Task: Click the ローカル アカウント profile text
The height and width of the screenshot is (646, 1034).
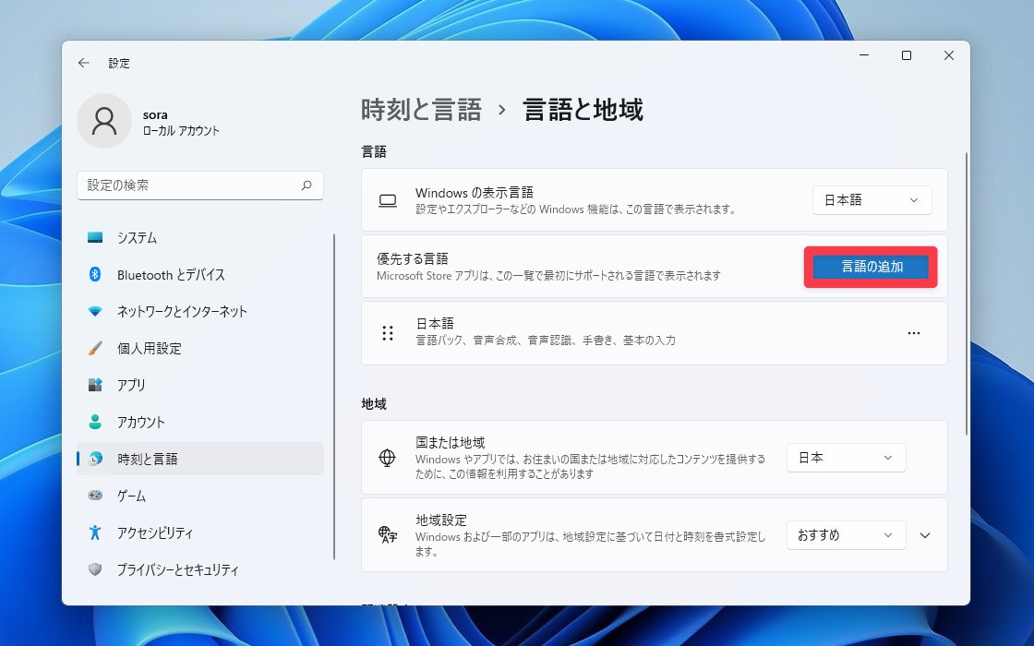Action: [181, 130]
